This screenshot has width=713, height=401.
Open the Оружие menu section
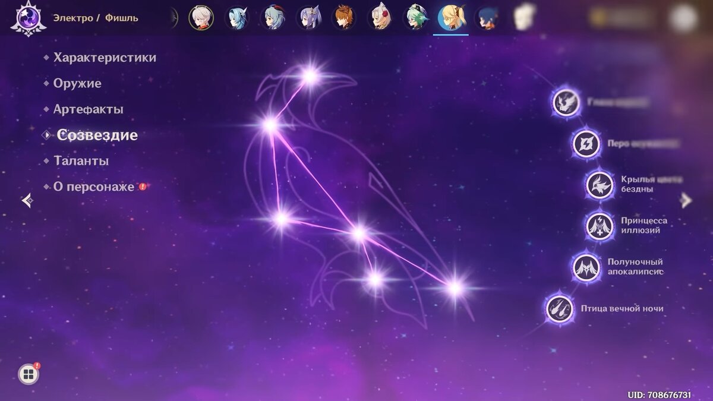pyautogui.click(x=77, y=83)
